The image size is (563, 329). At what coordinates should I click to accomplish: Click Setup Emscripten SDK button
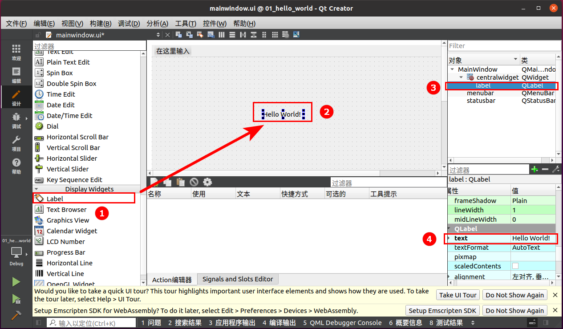pos(442,310)
